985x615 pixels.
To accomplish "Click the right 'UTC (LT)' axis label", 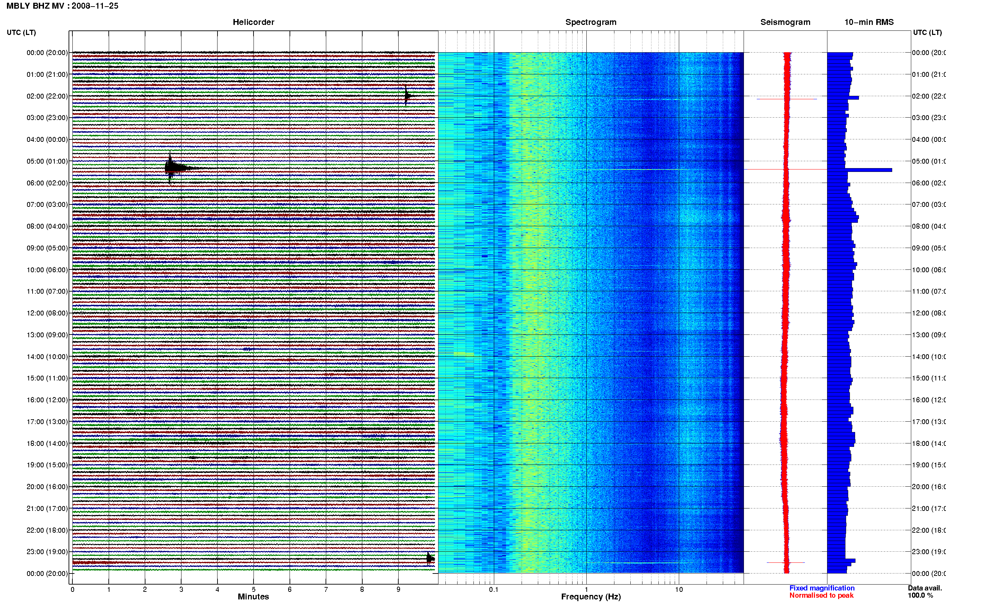I will click(927, 33).
